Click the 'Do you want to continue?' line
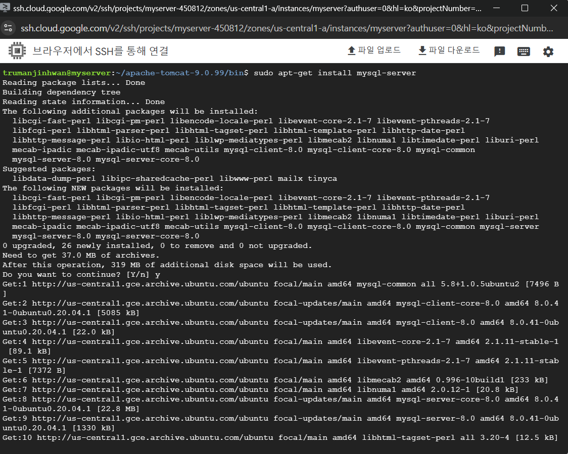 coord(81,275)
